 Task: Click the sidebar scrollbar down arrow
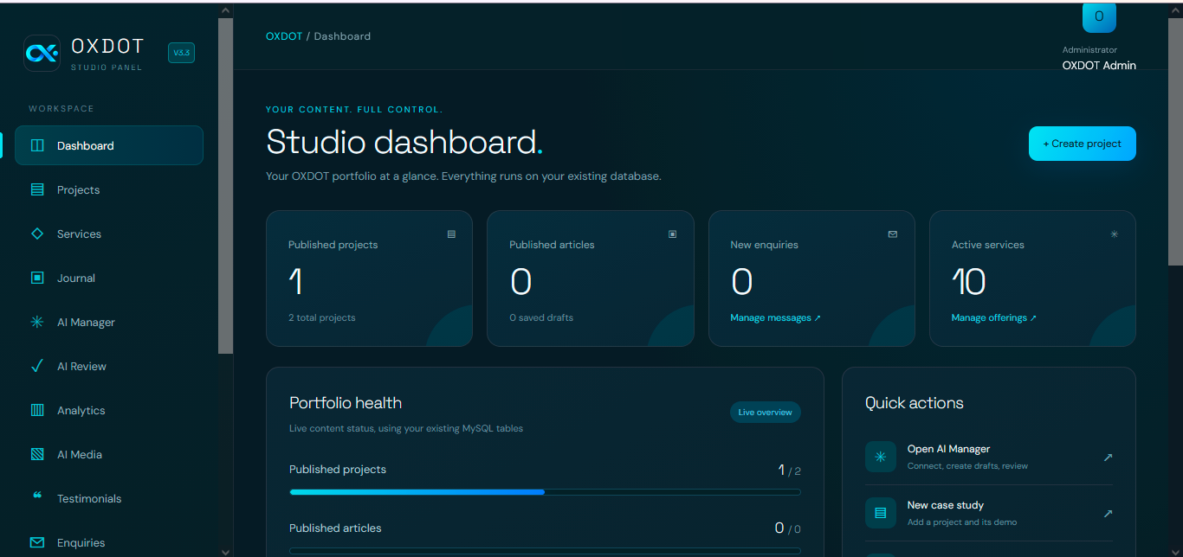point(225,551)
